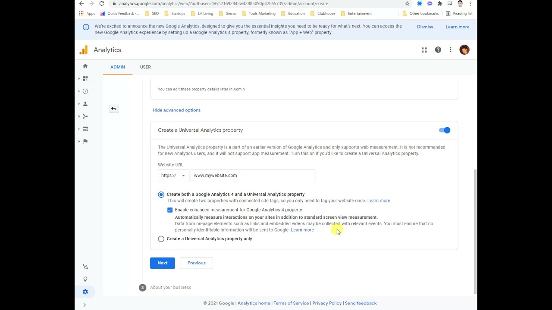Viewport: 552px width, 310px height.
Task: Open the Analytics home footer link
Action: click(254, 303)
